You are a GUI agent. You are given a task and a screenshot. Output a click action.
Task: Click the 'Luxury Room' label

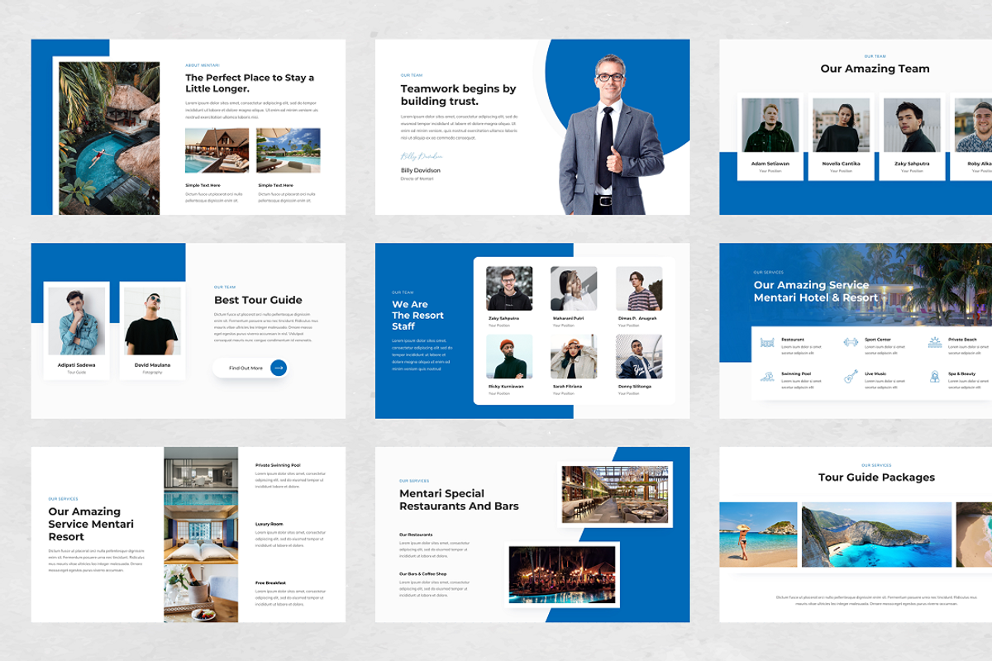269,524
